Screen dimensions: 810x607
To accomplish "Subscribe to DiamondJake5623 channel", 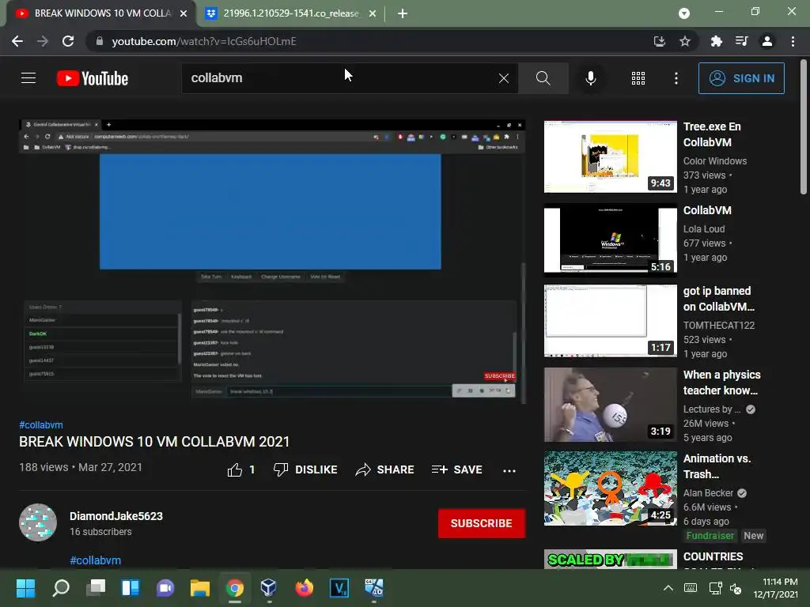I will click(482, 523).
